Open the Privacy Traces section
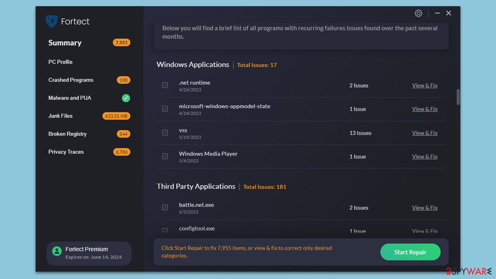Screen dimensions: 496x279 pos(66,152)
